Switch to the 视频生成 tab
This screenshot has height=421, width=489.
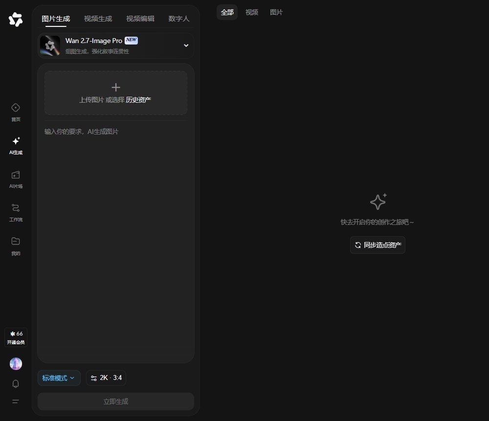click(98, 19)
